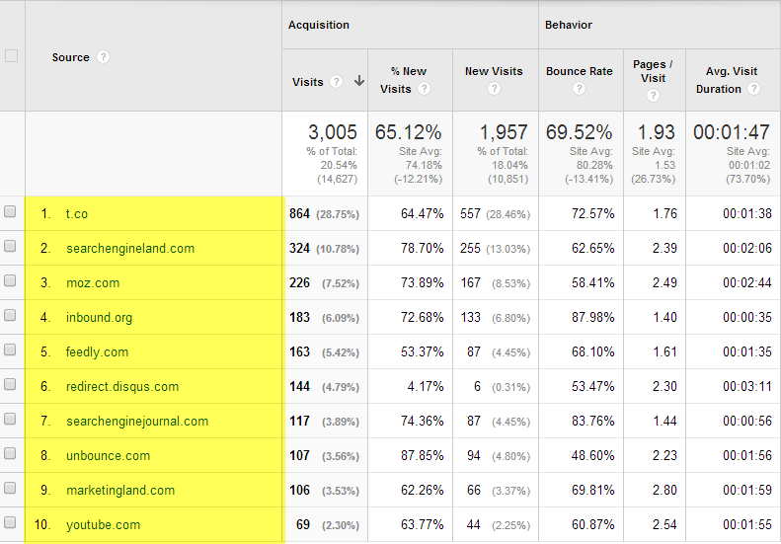Check the box for the youtube.com row

10,522
